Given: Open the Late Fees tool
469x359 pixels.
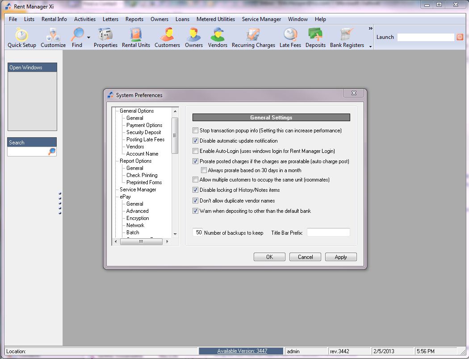Looking at the screenshot, I should point(290,38).
